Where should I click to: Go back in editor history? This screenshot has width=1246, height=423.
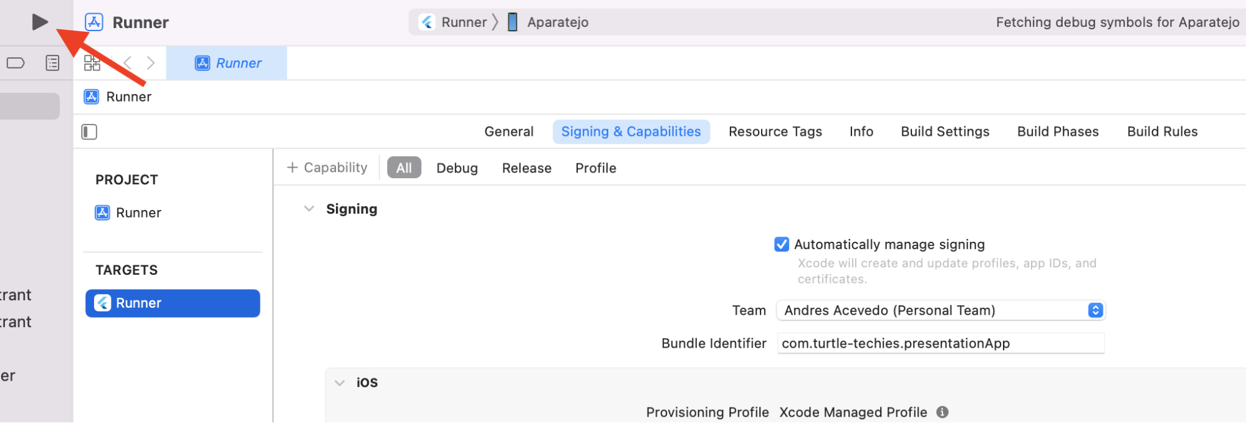(x=128, y=63)
